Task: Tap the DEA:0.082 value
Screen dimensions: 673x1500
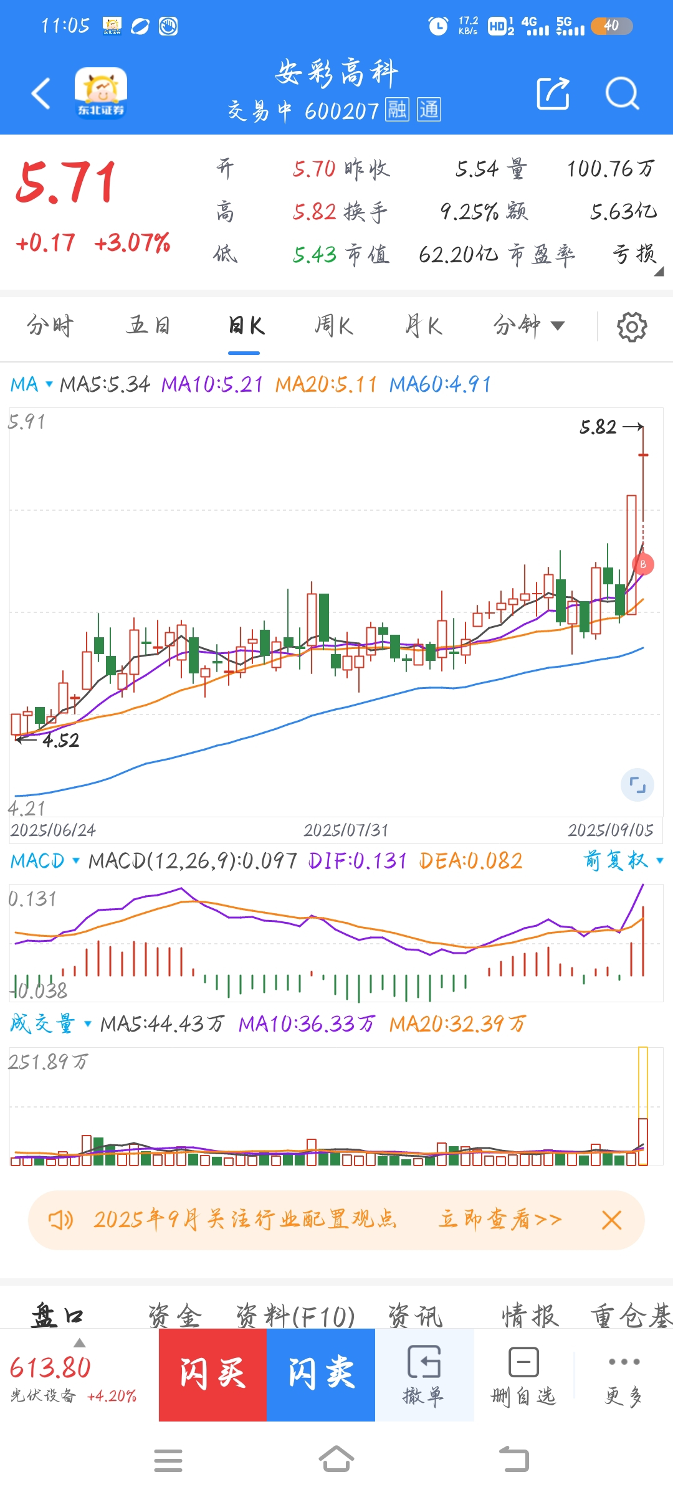Action: pyautogui.click(x=470, y=861)
